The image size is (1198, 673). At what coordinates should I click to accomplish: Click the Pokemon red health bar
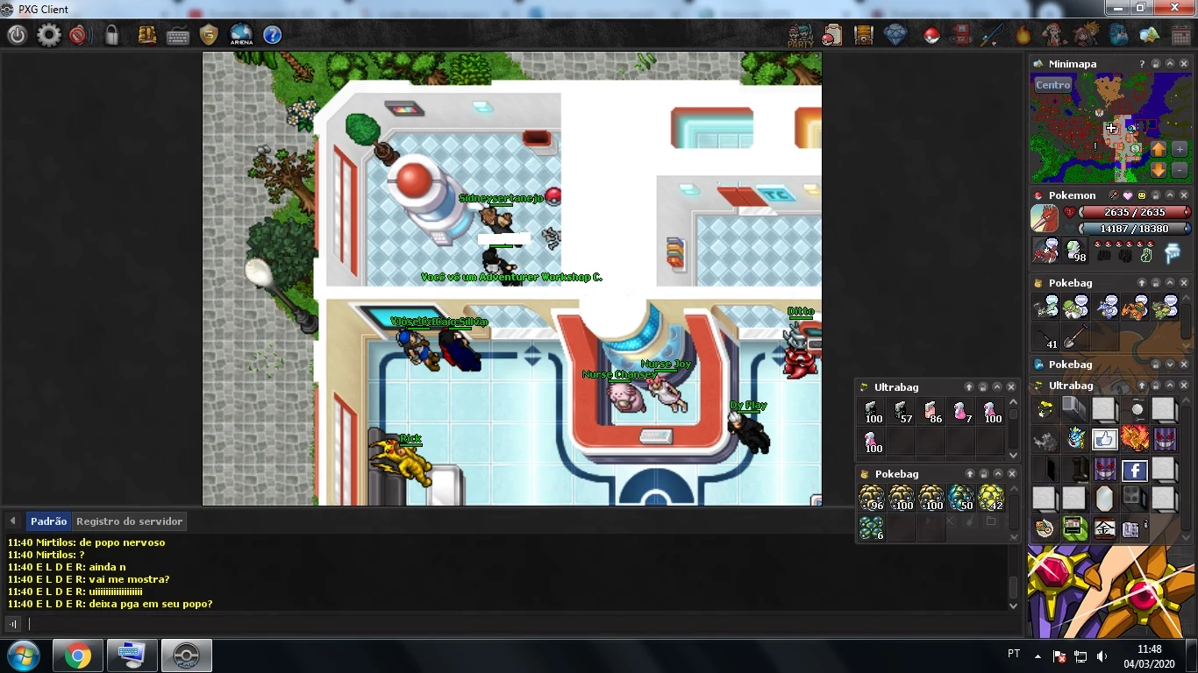click(1134, 212)
